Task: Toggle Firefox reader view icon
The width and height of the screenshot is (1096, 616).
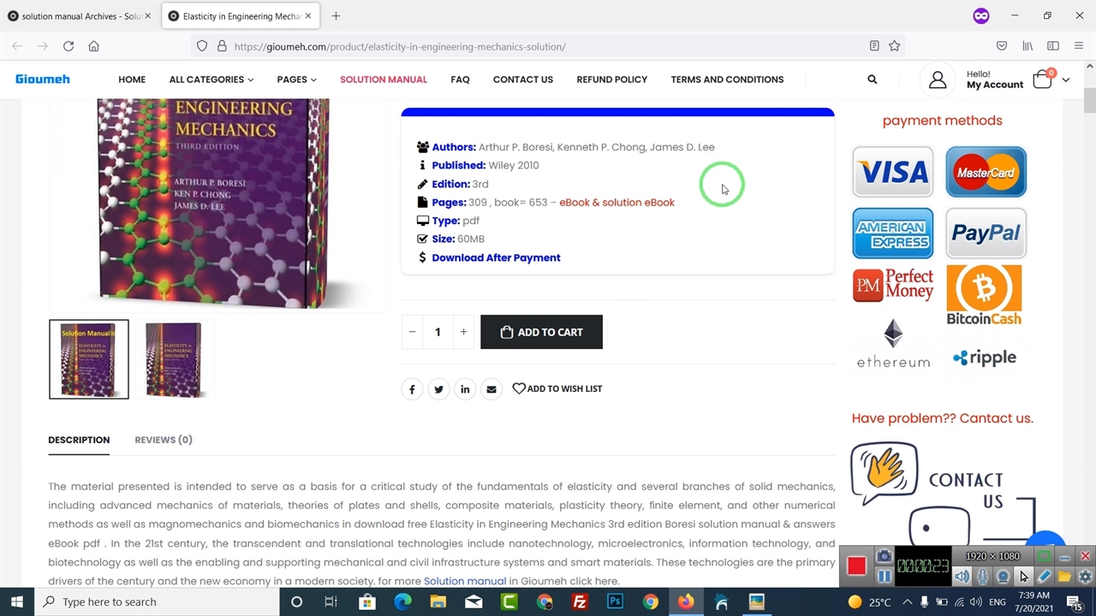Action: pyautogui.click(x=873, y=46)
